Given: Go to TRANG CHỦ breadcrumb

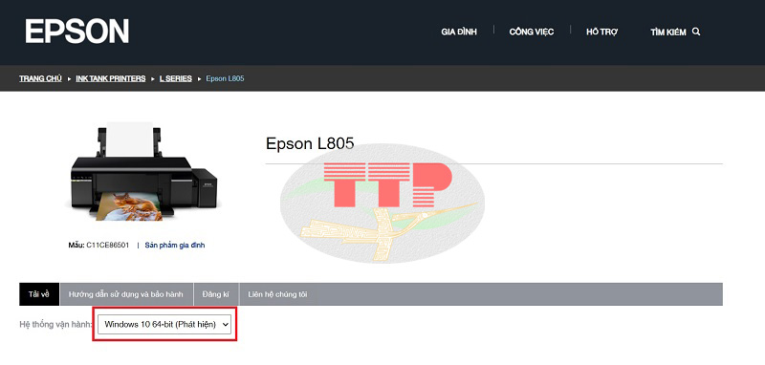Looking at the screenshot, I should 40,78.
